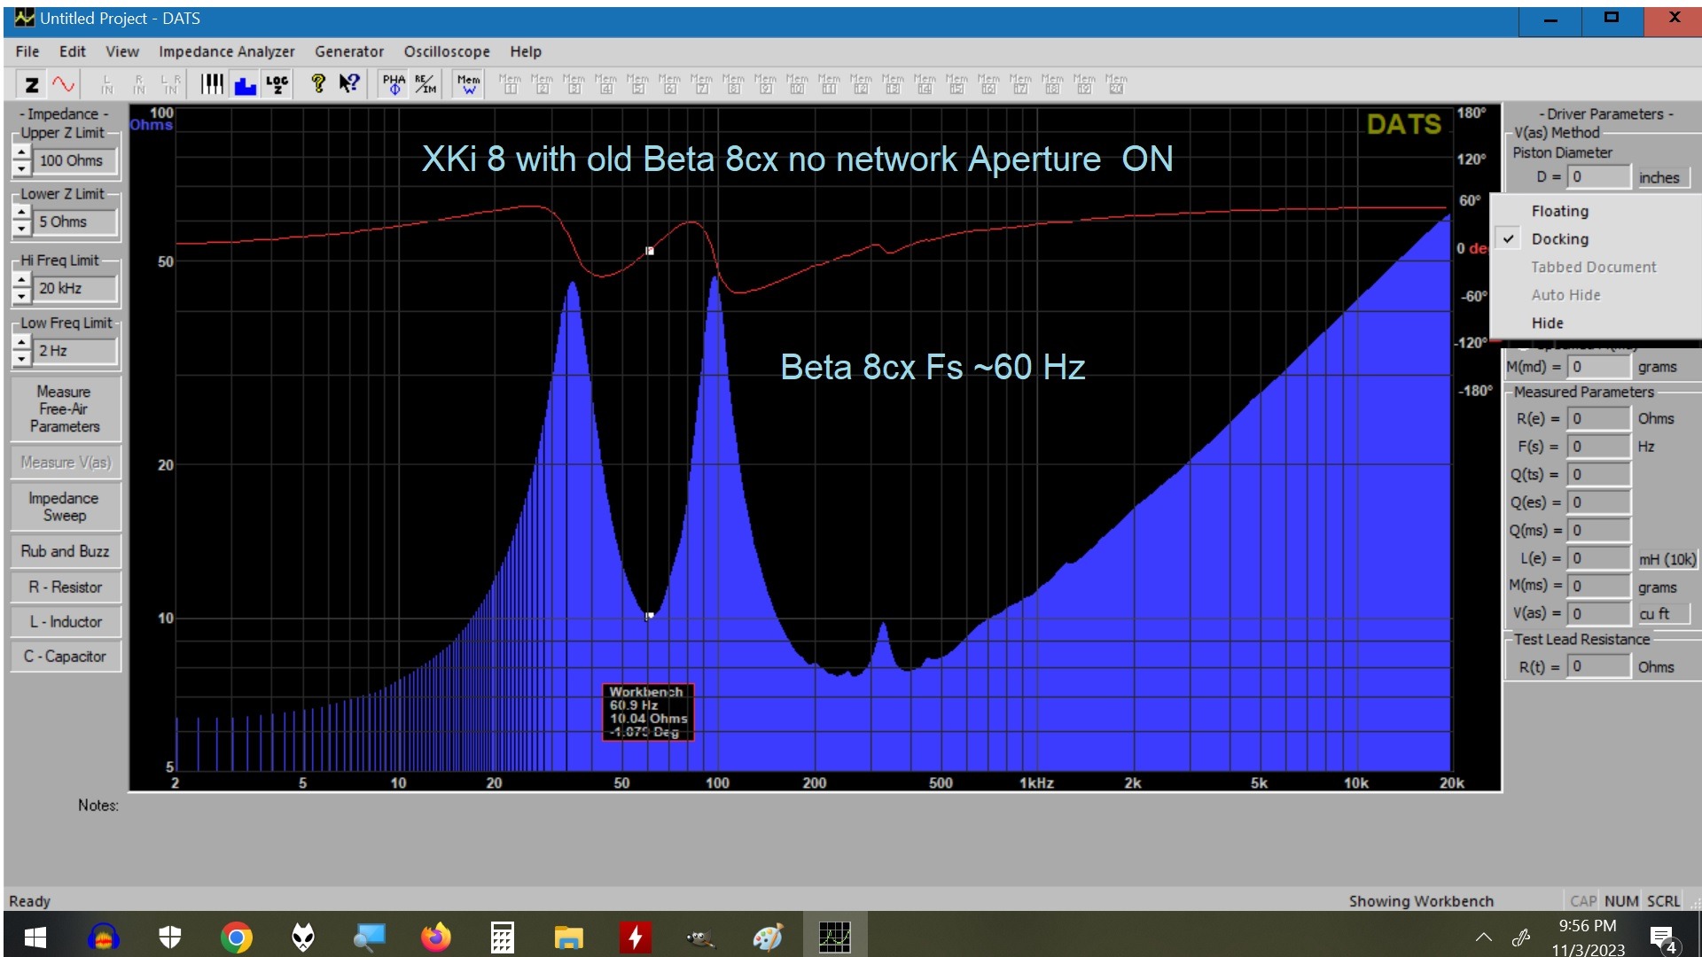This screenshot has width=1702, height=957.
Task: Toggle the RE/IM display icon
Action: click(x=426, y=84)
